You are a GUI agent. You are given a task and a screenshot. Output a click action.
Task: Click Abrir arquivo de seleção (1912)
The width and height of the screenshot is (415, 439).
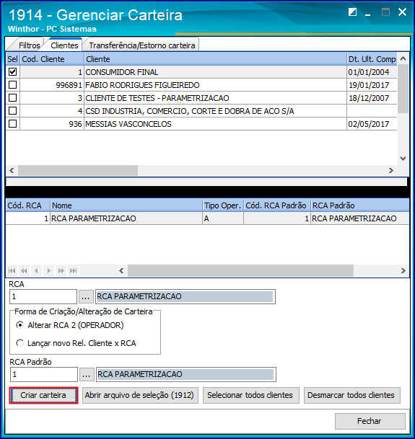point(140,395)
